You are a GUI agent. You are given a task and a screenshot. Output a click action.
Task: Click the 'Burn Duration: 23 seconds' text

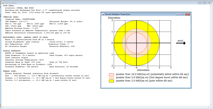pyautogui.click(x=64, y=67)
